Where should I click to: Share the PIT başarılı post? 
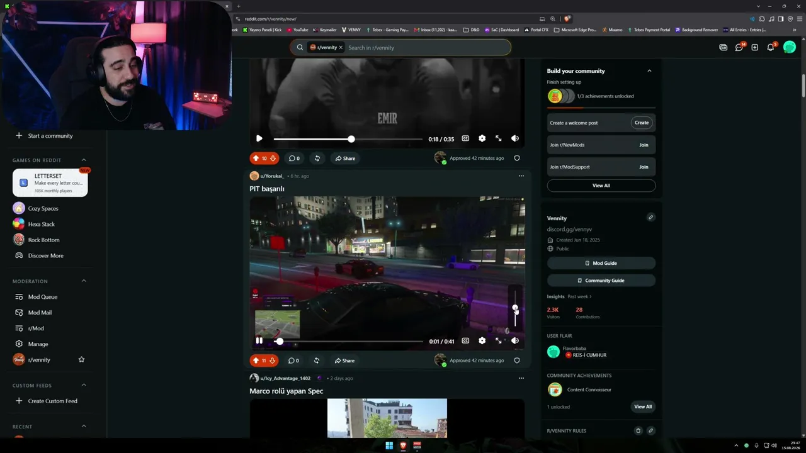345,361
